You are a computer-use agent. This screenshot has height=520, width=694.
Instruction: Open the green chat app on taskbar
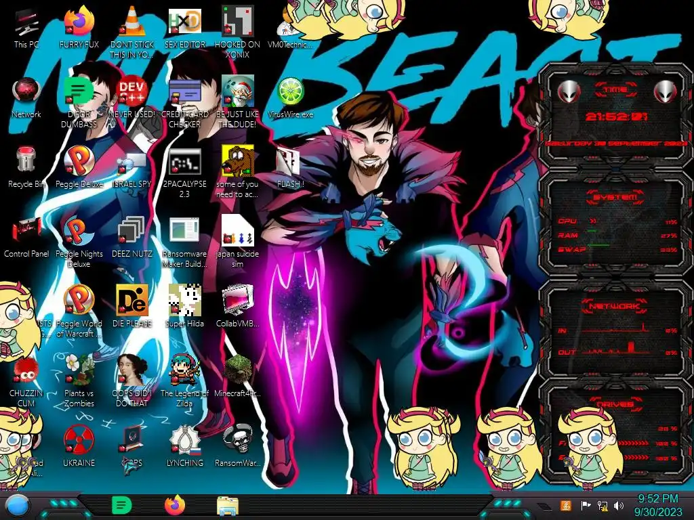(121, 505)
